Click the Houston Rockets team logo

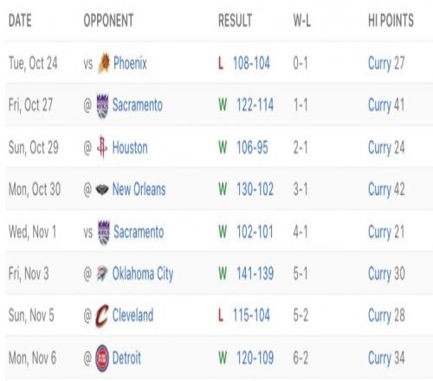click(x=102, y=147)
